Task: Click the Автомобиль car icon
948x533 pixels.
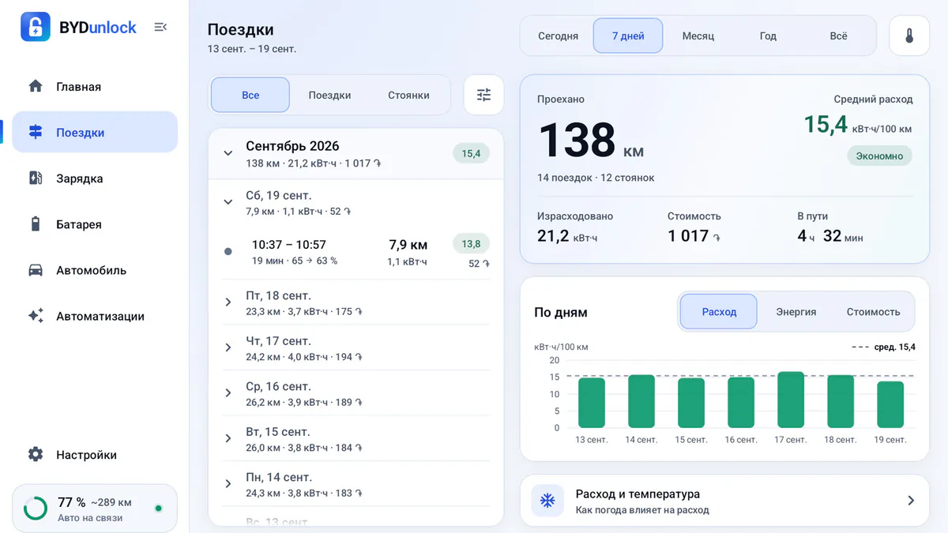Action: pos(36,269)
